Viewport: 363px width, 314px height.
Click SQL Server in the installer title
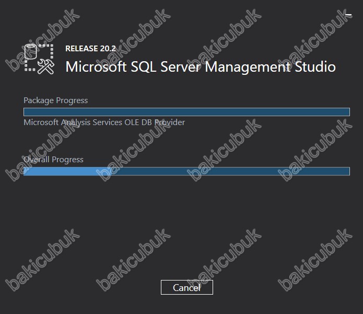(x=166, y=67)
